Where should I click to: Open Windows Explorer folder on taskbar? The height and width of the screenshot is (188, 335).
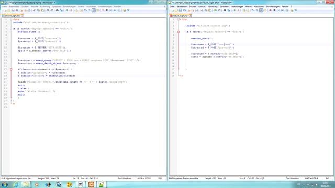pyautogui.click(x=26, y=184)
